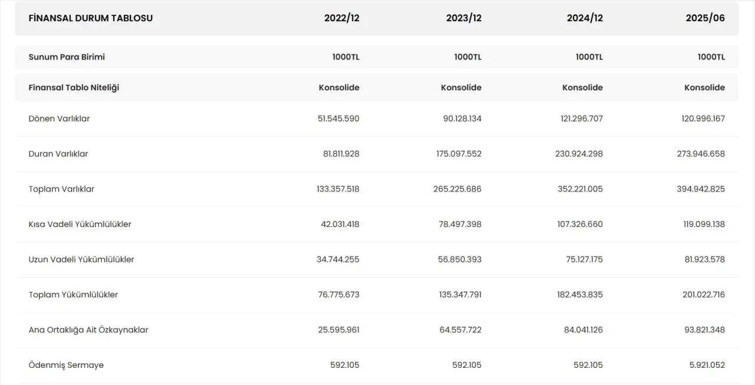Choose the 2025/06 column header
The image size is (755, 385).
(705, 18)
